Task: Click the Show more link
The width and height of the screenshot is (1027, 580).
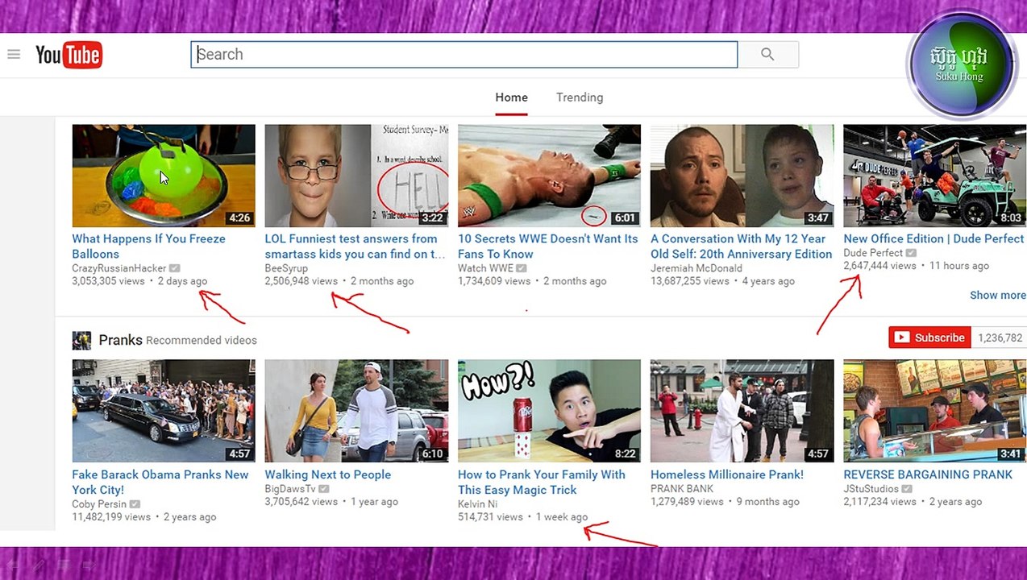Action: pyautogui.click(x=998, y=296)
